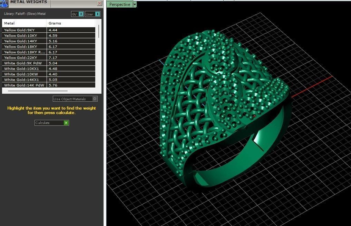
Task: Click the Calculate button
Action: click(x=52, y=123)
